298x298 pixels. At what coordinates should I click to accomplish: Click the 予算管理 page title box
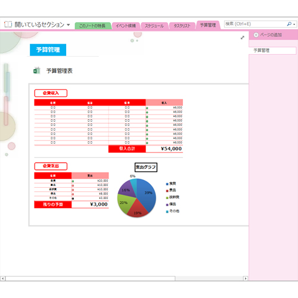(x=48, y=49)
